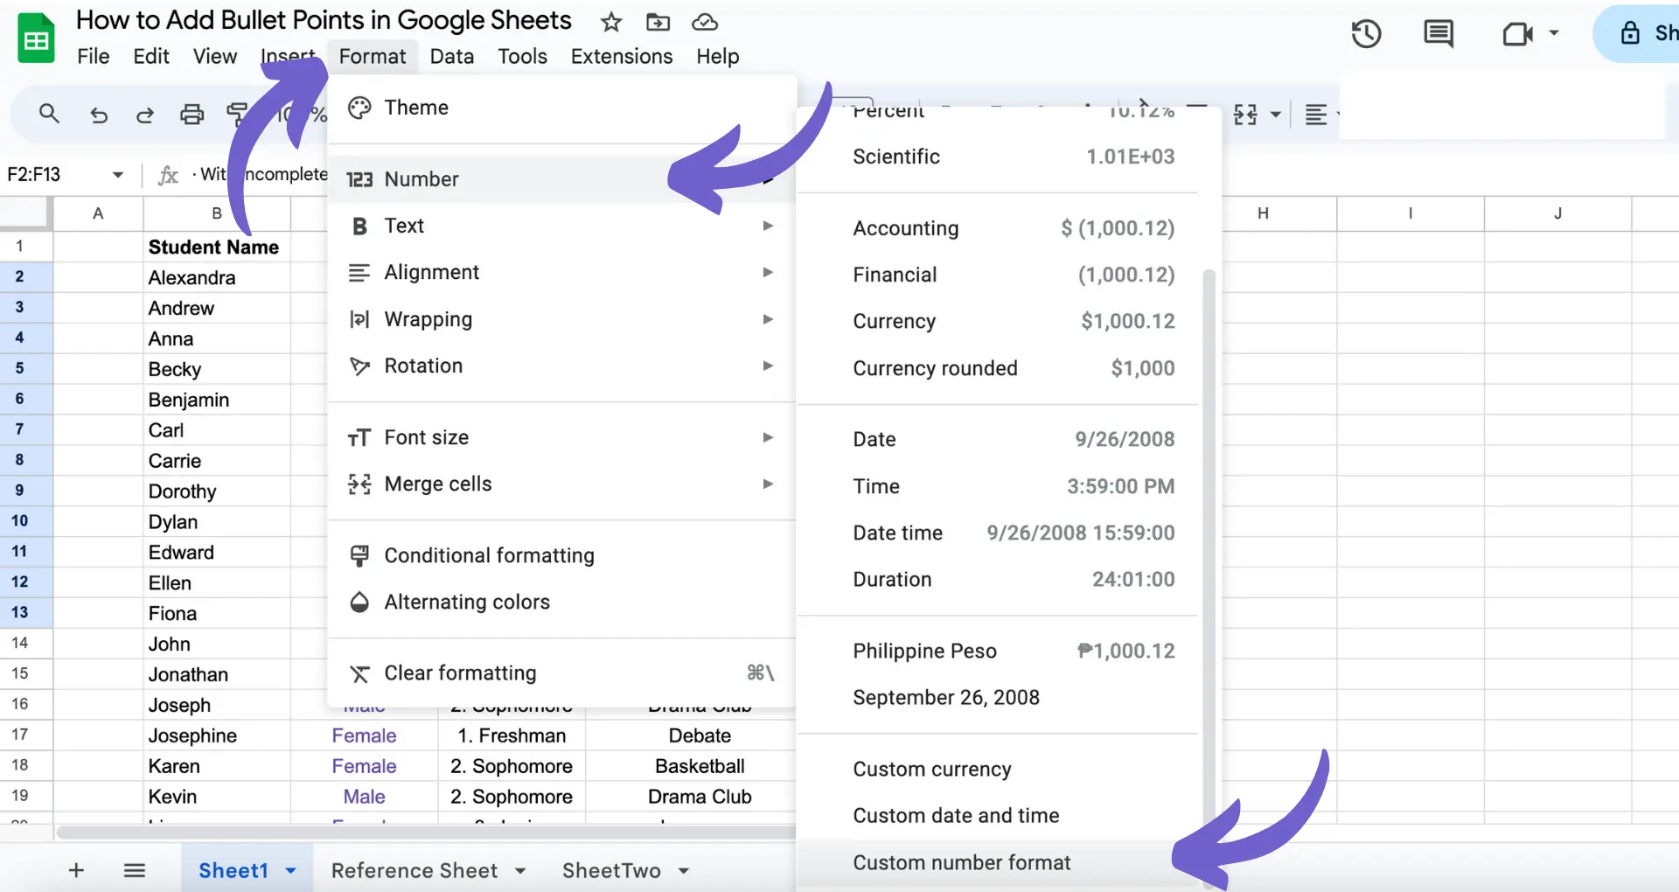
Task: Apply Date time format
Action: (x=998, y=533)
